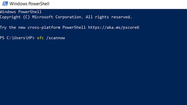
Task: Click empty white title bar space
Action: point(118,4)
